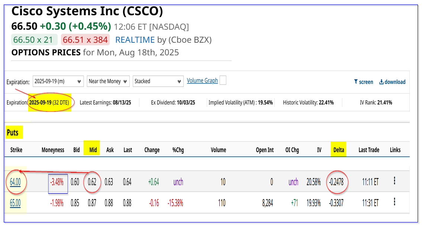Click the Puts section label
The image size is (422, 225).
(x=13, y=133)
